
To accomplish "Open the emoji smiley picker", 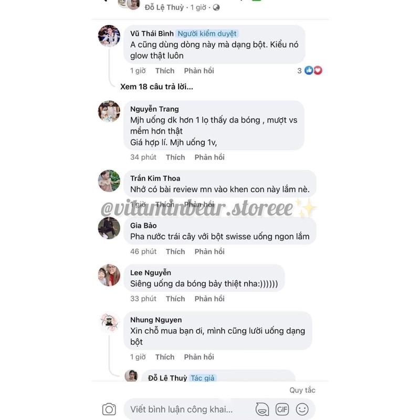I will pos(302,409).
